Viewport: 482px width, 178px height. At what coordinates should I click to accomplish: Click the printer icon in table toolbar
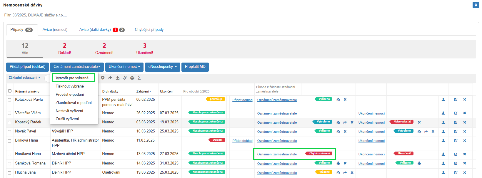pos(132,78)
